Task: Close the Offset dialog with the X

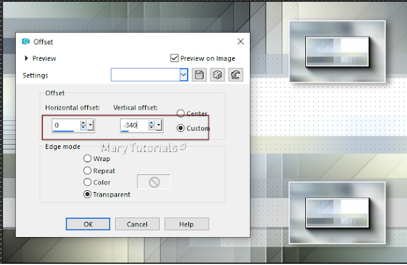Action: 240,42
